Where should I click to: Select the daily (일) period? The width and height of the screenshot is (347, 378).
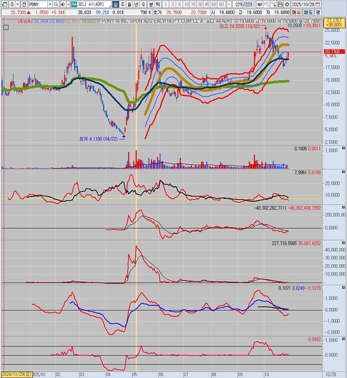[x=116, y=4]
